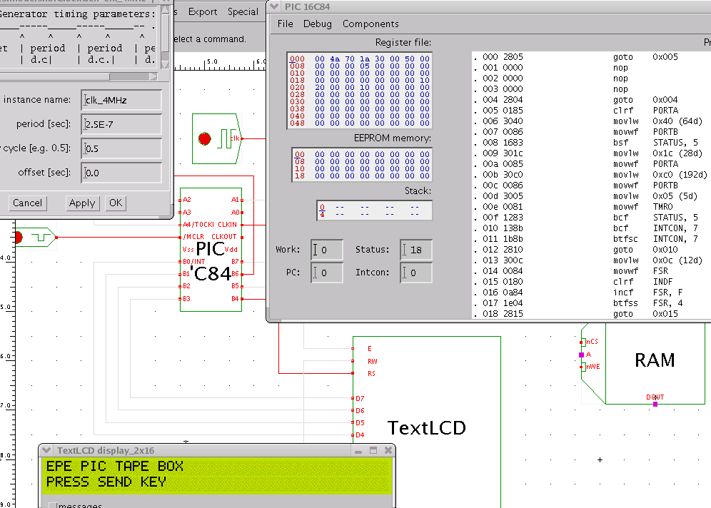Screen dimensions: 711x508
Task: Select the TextLCD component on the schematic
Action: pos(427,428)
